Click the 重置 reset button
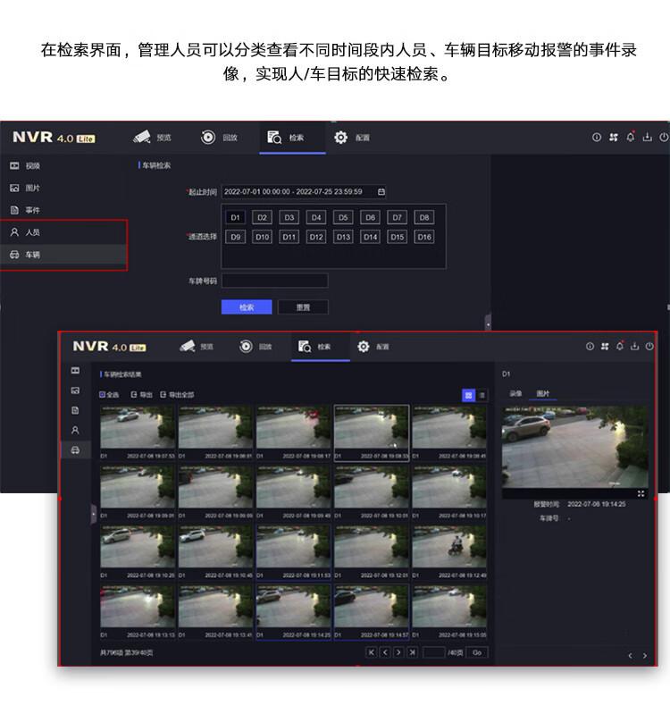This screenshot has width=670, height=714. pyautogui.click(x=303, y=307)
